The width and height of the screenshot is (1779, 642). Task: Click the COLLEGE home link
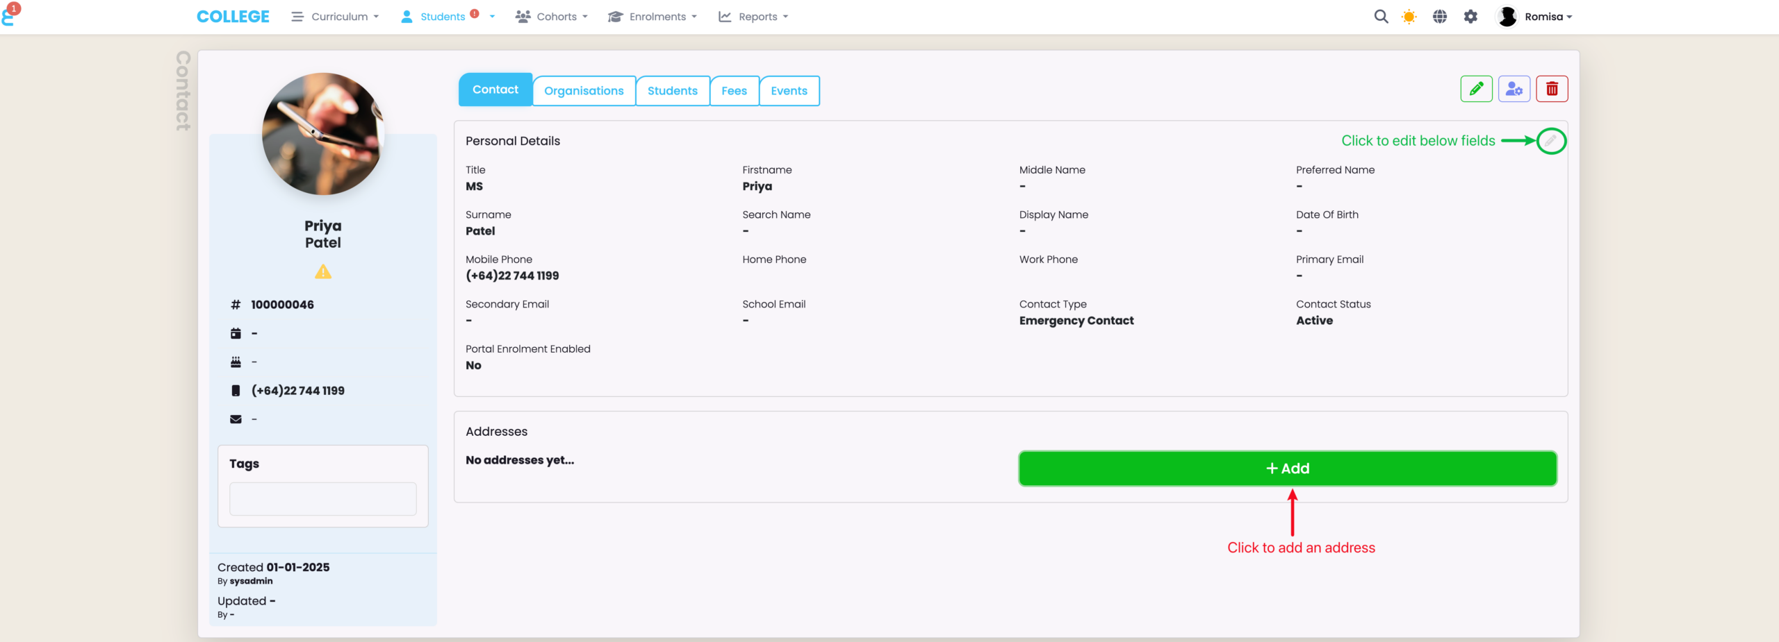233,17
